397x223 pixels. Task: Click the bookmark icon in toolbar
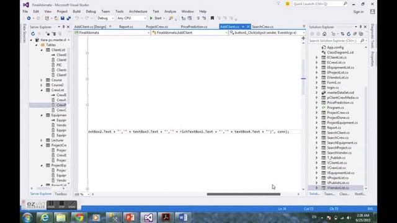tap(212, 18)
